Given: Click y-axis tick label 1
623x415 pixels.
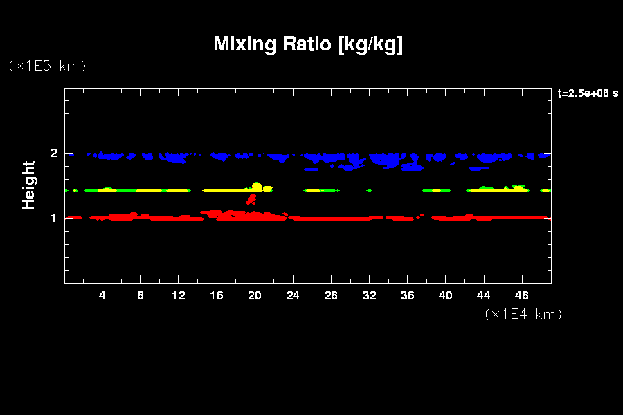Looking at the screenshot, I should point(53,218).
